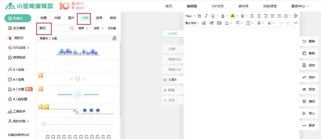Image resolution: width=321 pixels, height=139 pixels.
Task: Select the 分割 divider tab
Action: (85, 18)
